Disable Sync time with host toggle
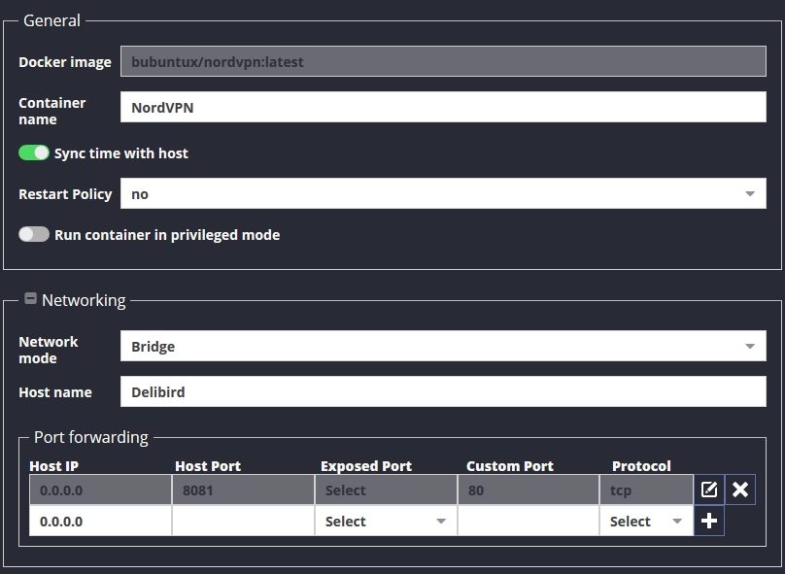The height and width of the screenshot is (574, 785). 34,152
